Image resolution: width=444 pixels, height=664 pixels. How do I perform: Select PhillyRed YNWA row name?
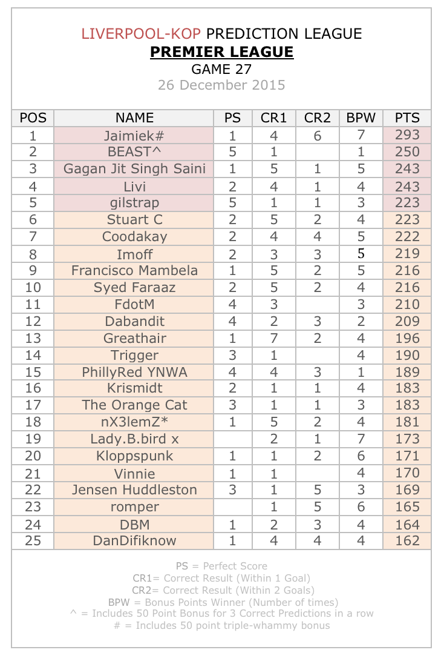coord(134,372)
